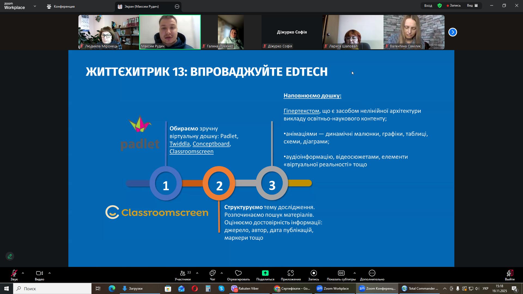Open the Chat (Чат) icon
523x294 pixels.
212,273
